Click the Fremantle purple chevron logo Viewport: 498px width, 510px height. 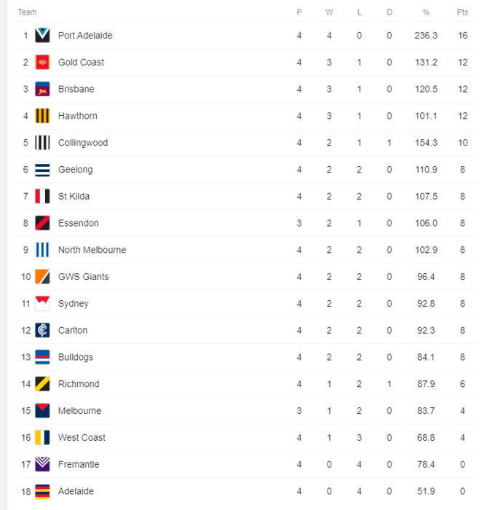point(43,464)
